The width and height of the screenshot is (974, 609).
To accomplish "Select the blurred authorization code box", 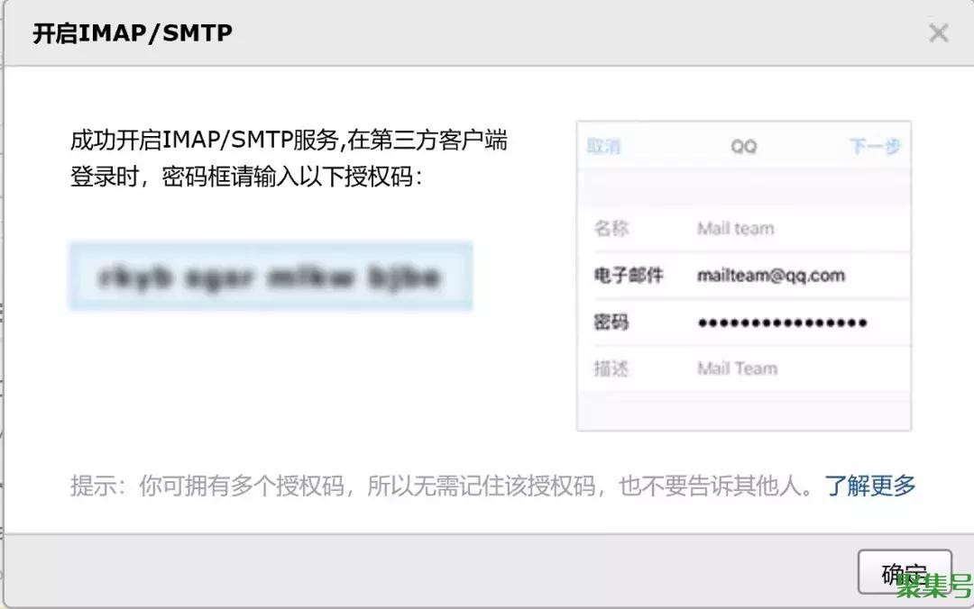I will coord(271,277).
